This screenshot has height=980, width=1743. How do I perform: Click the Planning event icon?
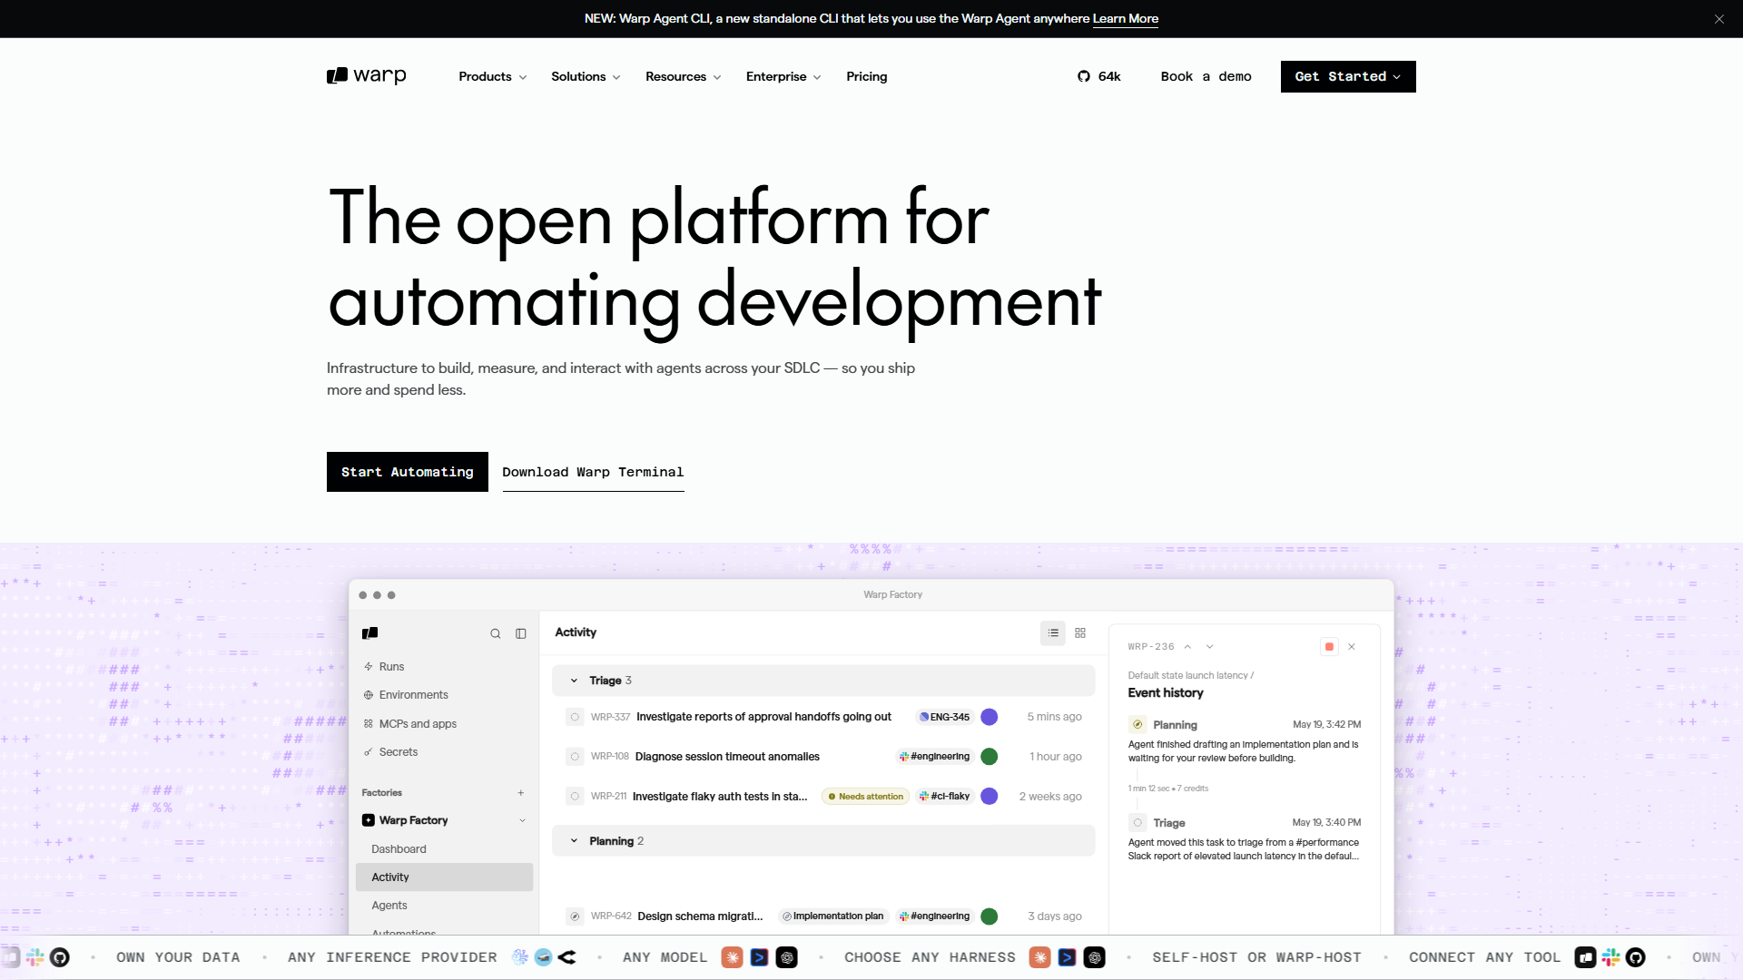point(1137,725)
